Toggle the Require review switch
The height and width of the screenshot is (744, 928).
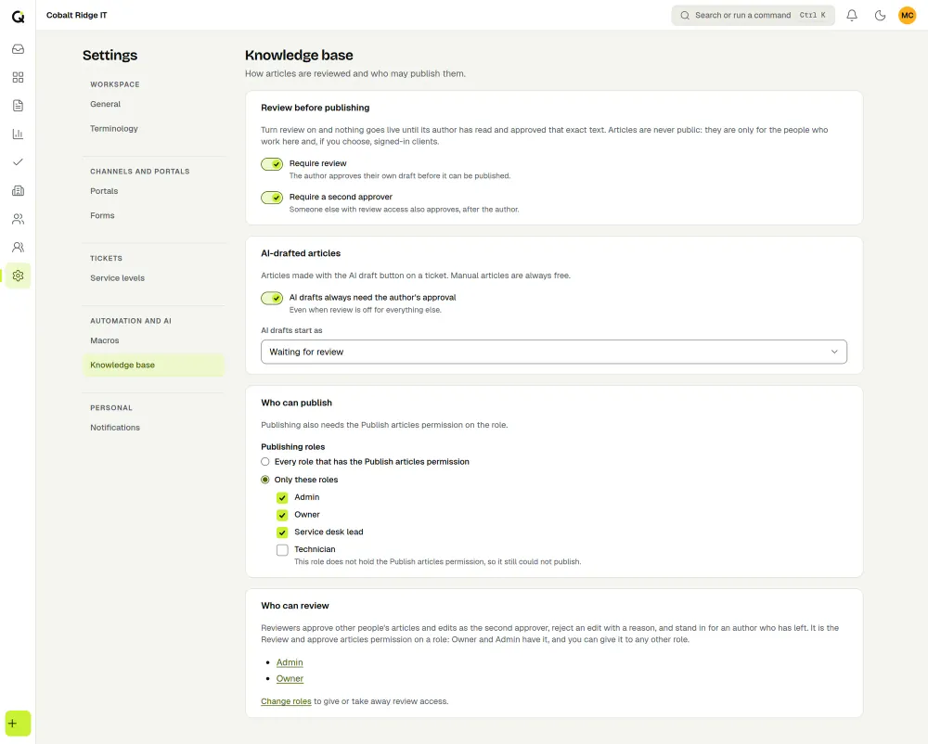272,164
